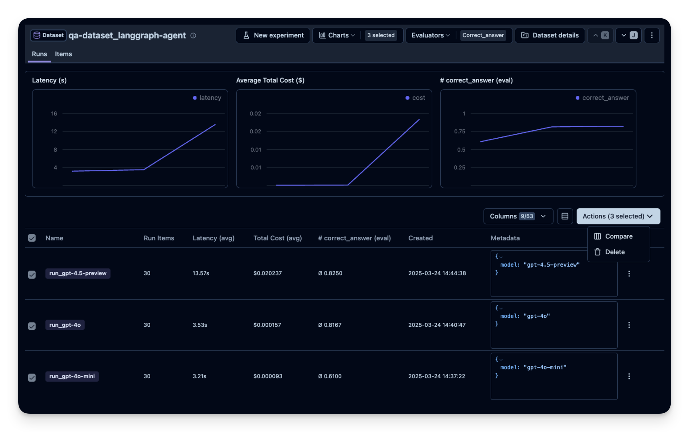Open the Columns 9/53 dropdown
689x432 pixels.
518,216
